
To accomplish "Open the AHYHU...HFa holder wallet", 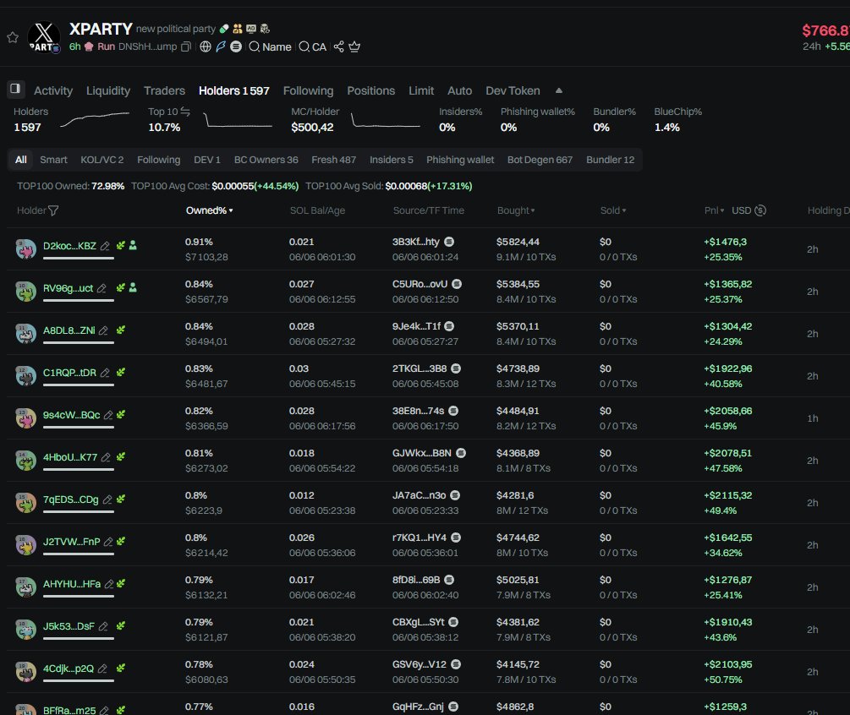I will [72, 584].
